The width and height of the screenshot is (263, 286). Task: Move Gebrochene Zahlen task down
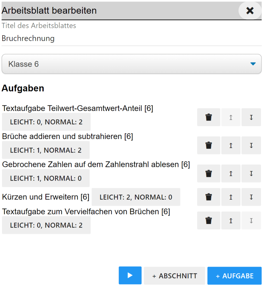tap(251, 174)
